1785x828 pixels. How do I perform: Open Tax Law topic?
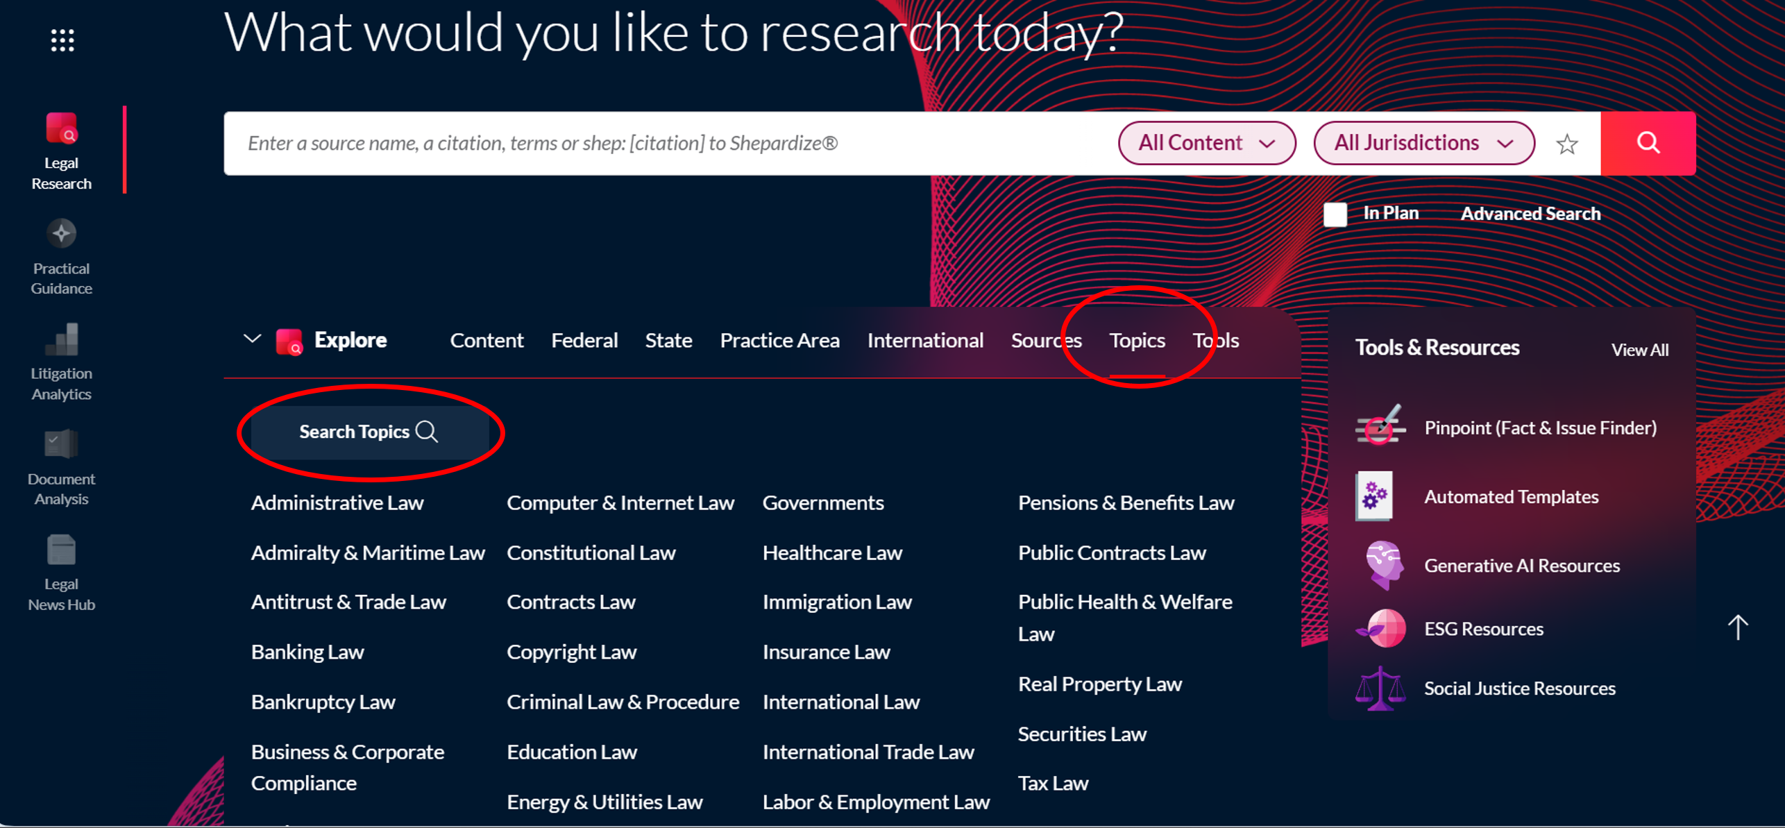click(x=1053, y=783)
